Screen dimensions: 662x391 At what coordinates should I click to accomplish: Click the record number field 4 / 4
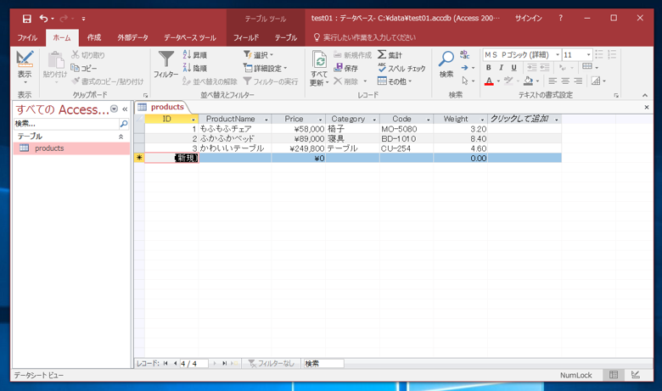pos(194,363)
